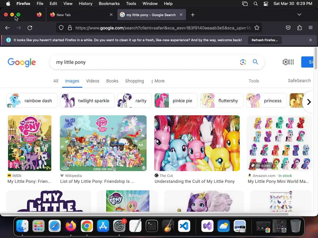
Task: Filter by twilight sparkle chip
Action: tap(87, 101)
